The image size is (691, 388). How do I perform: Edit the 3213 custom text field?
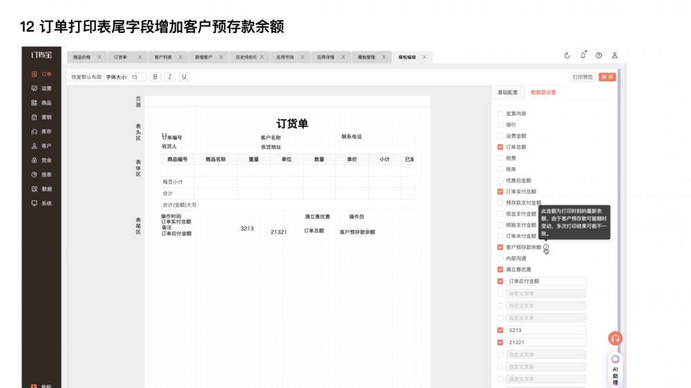(546, 330)
